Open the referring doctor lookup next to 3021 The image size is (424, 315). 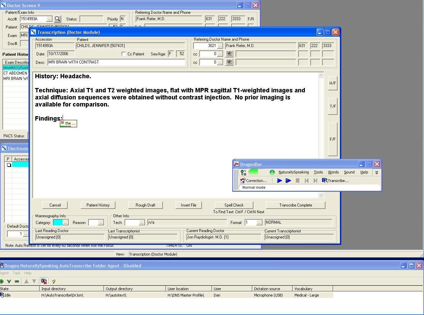220,46
